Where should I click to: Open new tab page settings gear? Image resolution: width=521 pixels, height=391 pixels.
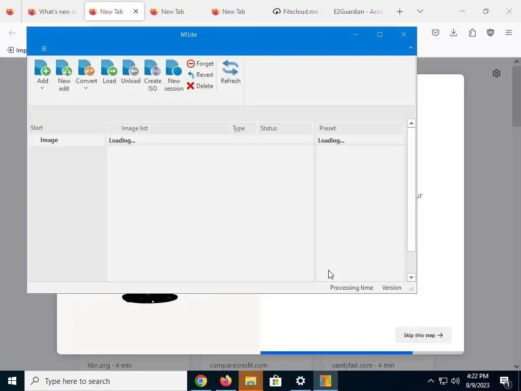(x=497, y=73)
